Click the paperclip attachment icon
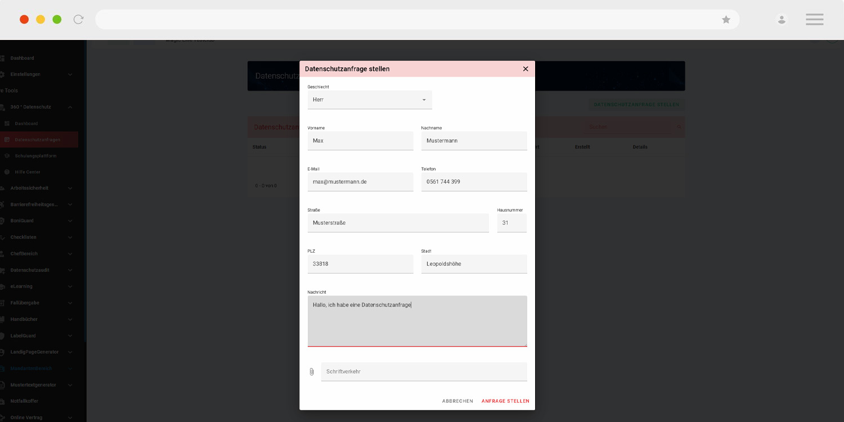The width and height of the screenshot is (844, 422). [x=312, y=372]
